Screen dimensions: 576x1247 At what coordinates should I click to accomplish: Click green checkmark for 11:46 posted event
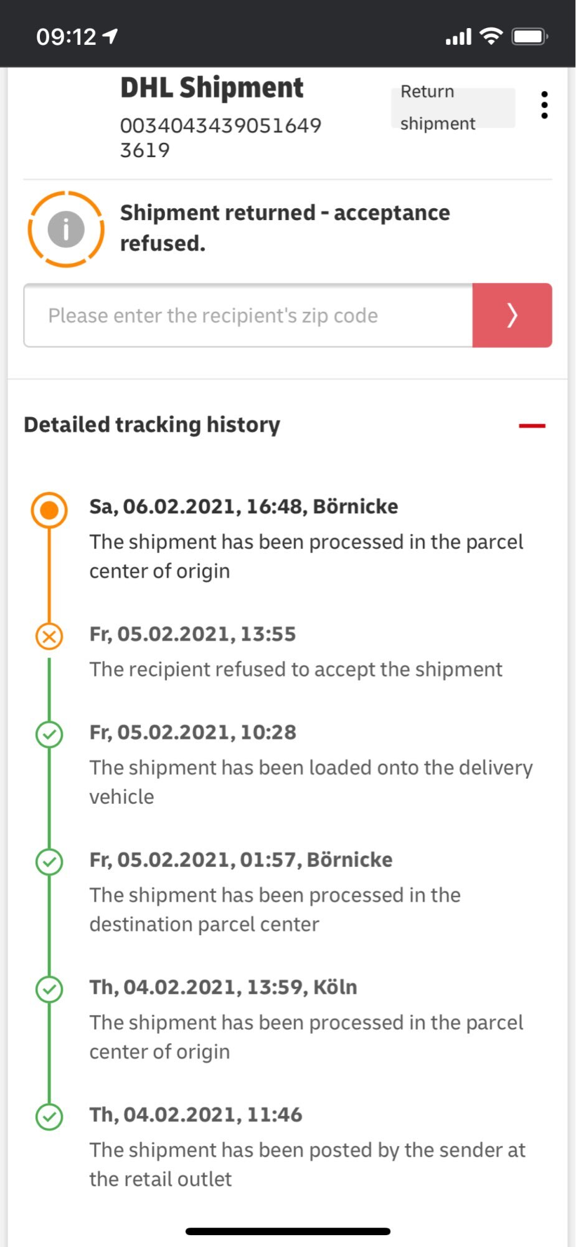click(49, 1117)
